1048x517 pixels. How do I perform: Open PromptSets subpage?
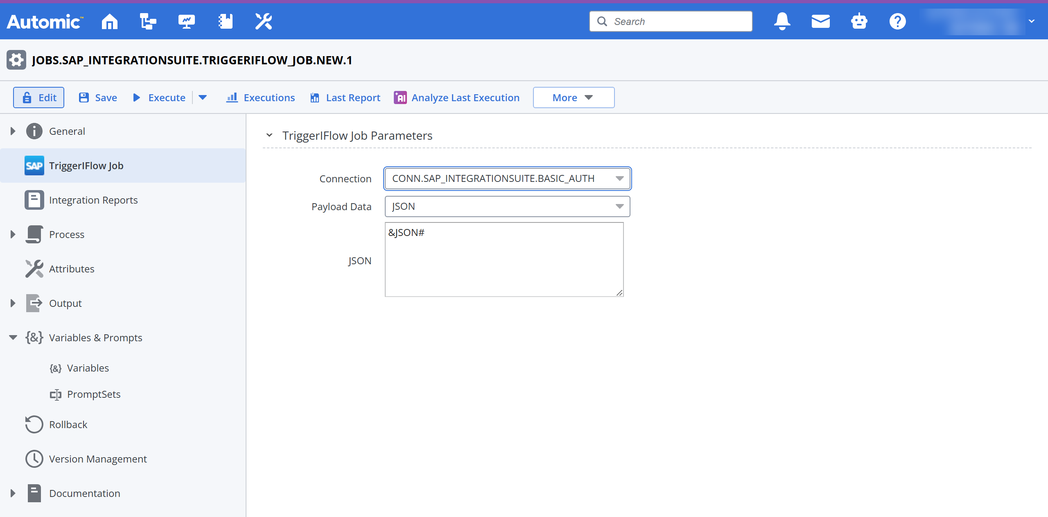(x=94, y=394)
